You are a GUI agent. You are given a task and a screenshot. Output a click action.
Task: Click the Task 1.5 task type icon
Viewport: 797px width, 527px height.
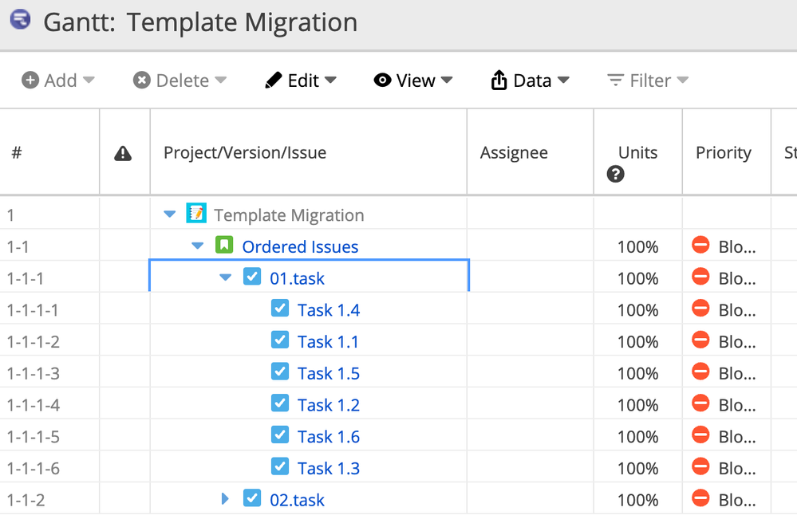click(280, 372)
